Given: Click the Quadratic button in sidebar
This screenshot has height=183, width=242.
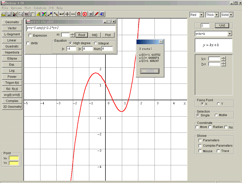Looking at the screenshot, I should point(12,46).
